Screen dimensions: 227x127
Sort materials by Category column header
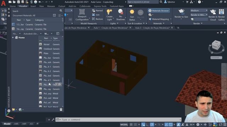tap(39, 20)
